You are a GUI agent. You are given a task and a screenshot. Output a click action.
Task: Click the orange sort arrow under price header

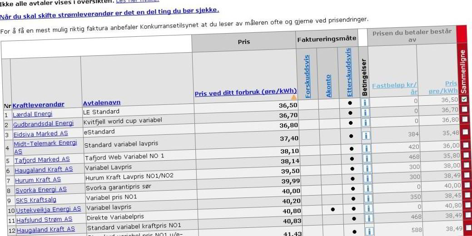pyautogui.click(x=294, y=97)
